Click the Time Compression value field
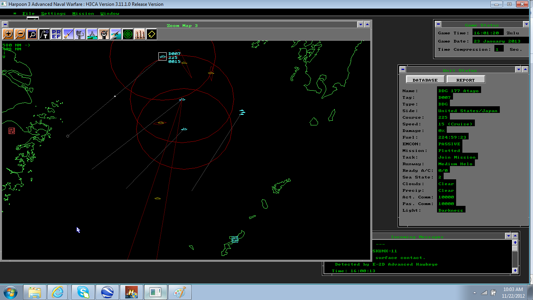Viewport: 533px width, 300px height. (498, 49)
